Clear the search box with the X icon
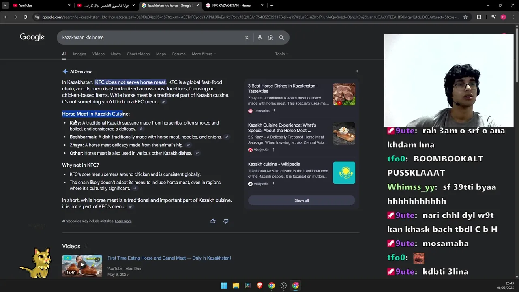The height and width of the screenshot is (292, 519). coord(247,37)
